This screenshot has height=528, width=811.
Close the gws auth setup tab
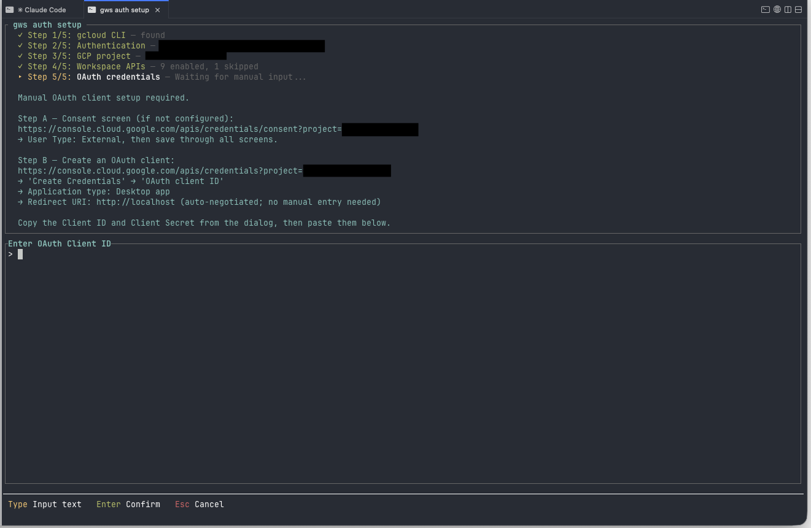coord(158,10)
